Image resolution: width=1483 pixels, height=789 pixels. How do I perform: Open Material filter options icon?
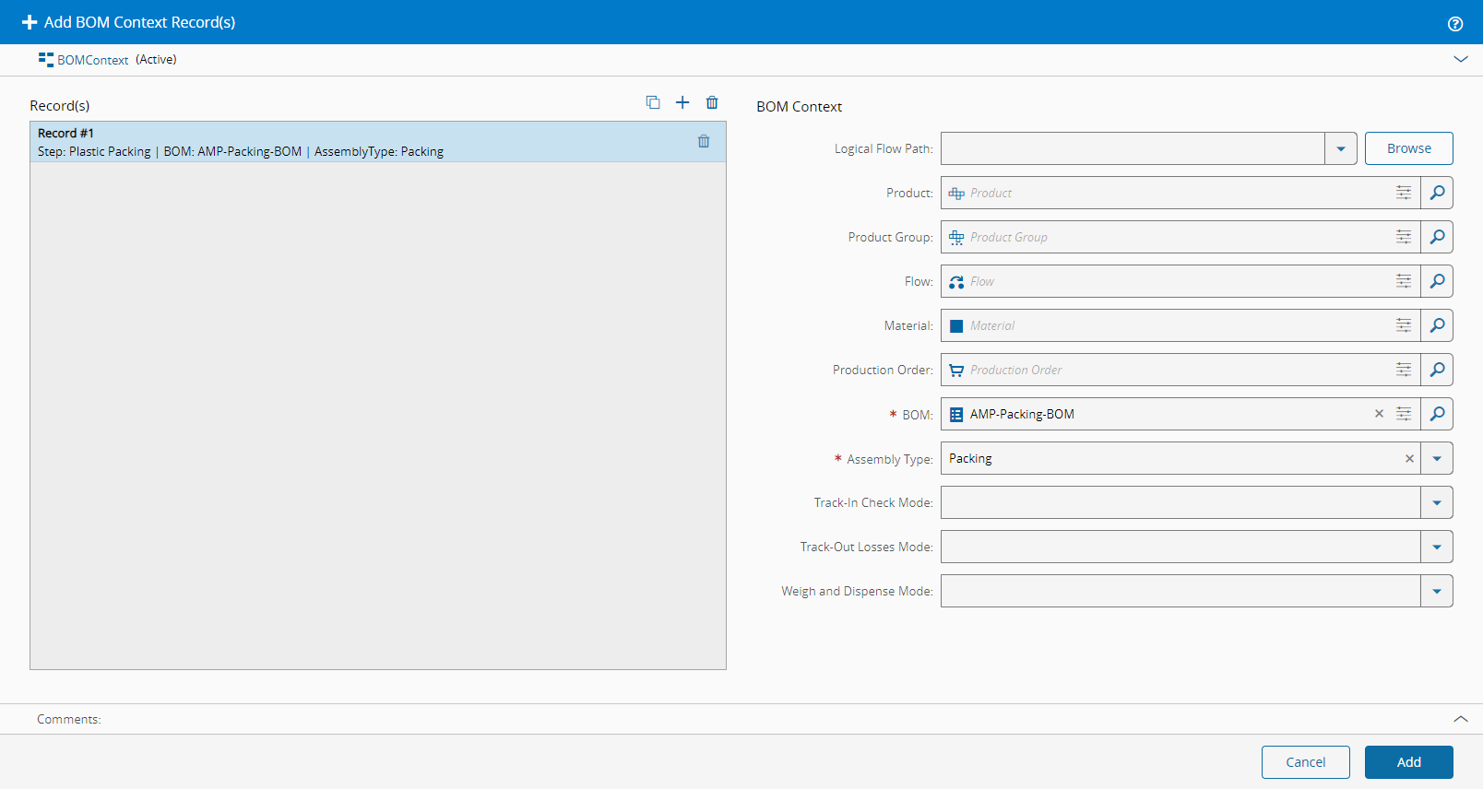point(1403,325)
